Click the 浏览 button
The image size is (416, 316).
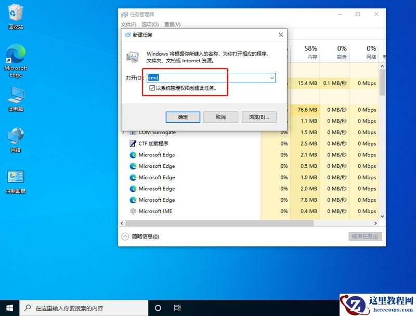258,117
